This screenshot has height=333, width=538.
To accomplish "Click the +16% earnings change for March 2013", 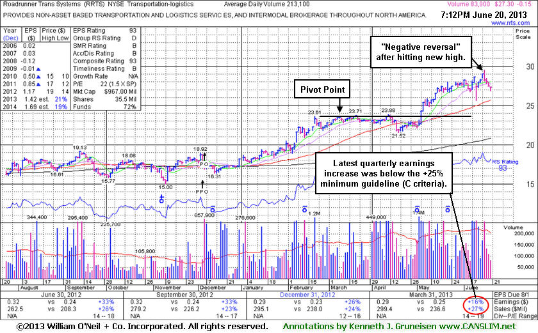I will [475, 302].
